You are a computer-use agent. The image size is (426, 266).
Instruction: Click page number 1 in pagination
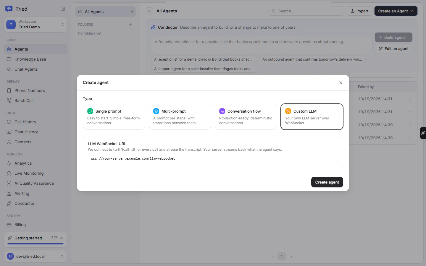282,257
